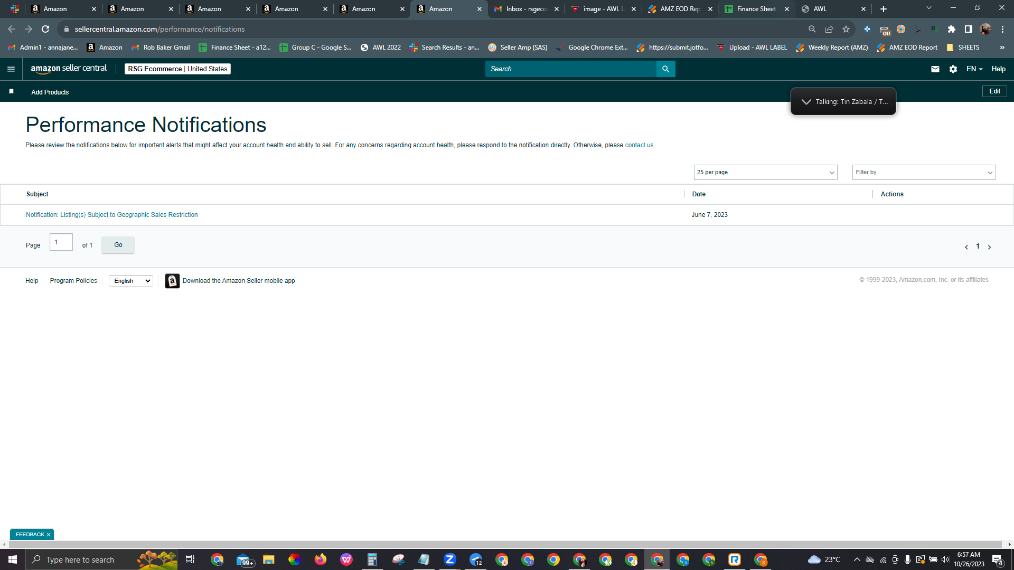The height and width of the screenshot is (570, 1014).
Task: Click the Seller Central search field
Action: 571,69
